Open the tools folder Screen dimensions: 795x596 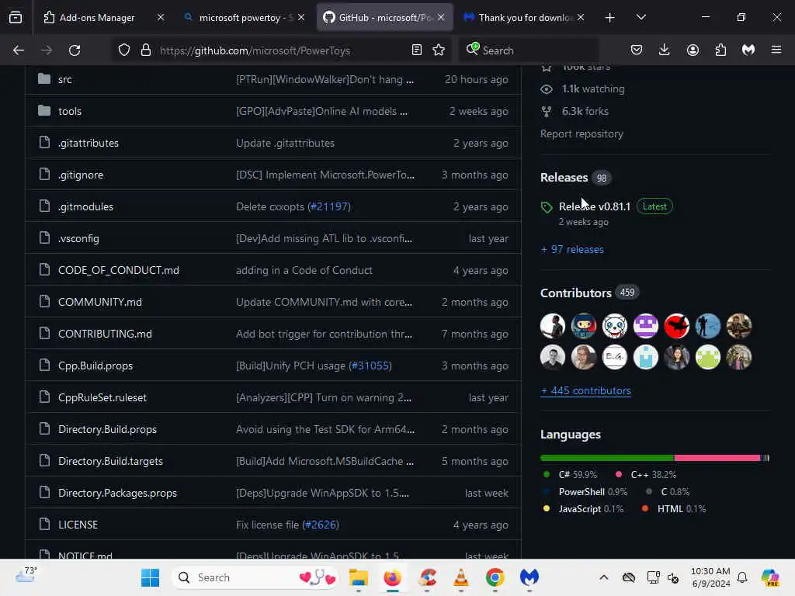tap(69, 111)
